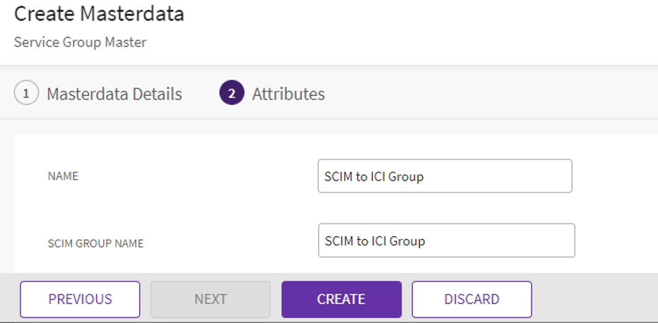Place cursor in NAME text 'SCIM to ICI Group'
Image resolution: width=658 pixels, height=323 pixels.
click(374, 176)
